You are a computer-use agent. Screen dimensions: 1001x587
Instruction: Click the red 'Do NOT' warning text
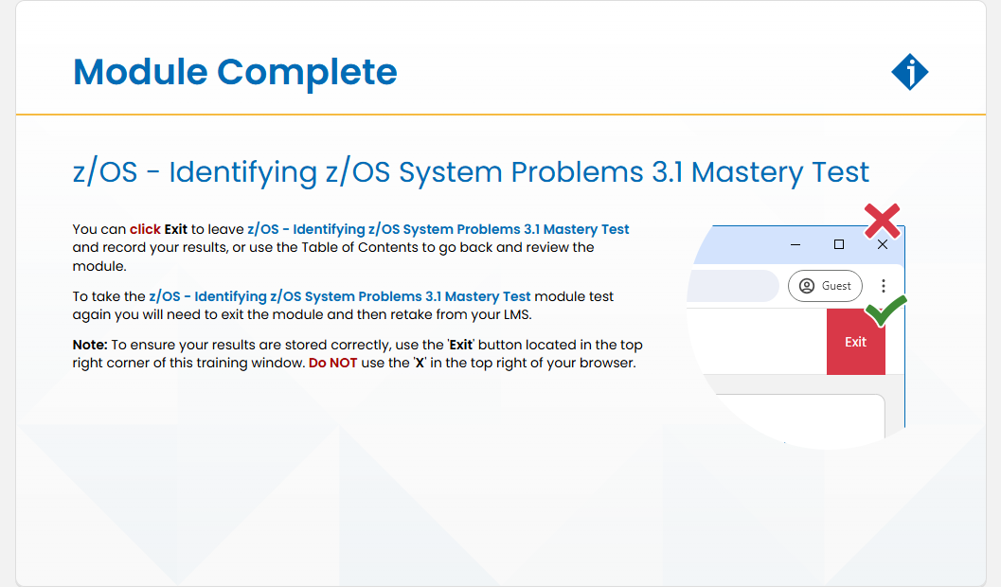tap(332, 363)
